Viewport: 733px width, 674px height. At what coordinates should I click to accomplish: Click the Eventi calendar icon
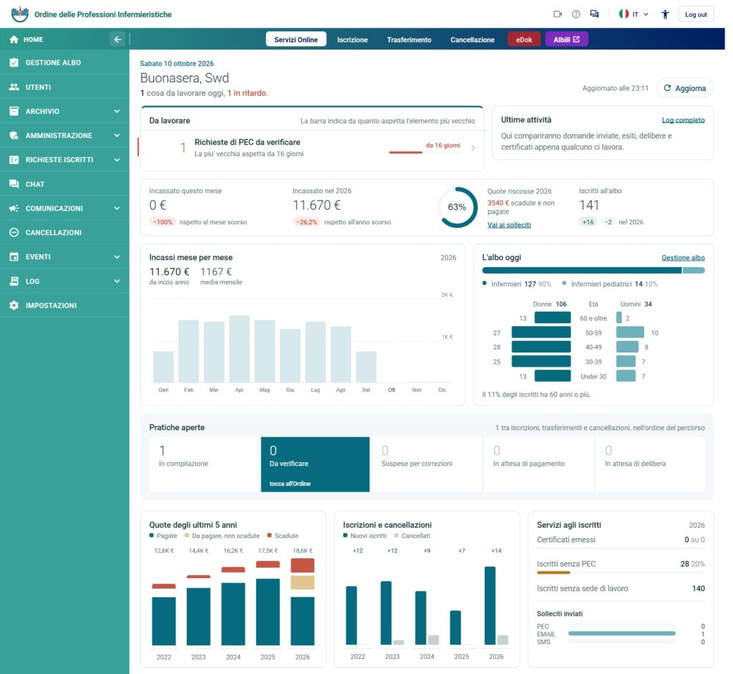(14, 257)
